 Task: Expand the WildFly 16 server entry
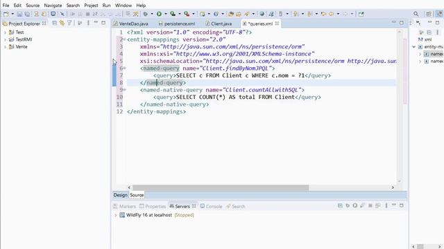pos(116,215)
